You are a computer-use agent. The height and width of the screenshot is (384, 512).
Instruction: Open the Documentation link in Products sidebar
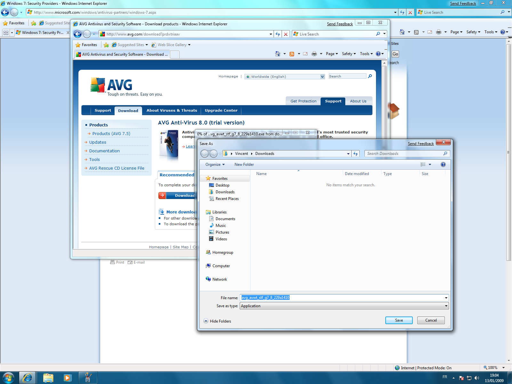click(104, 151)
